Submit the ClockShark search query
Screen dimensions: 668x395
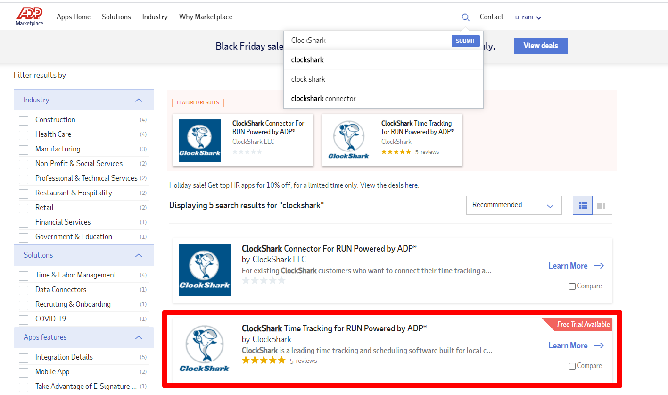pos(465,41)
